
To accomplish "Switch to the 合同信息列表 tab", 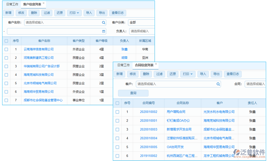I will point(144,65).
